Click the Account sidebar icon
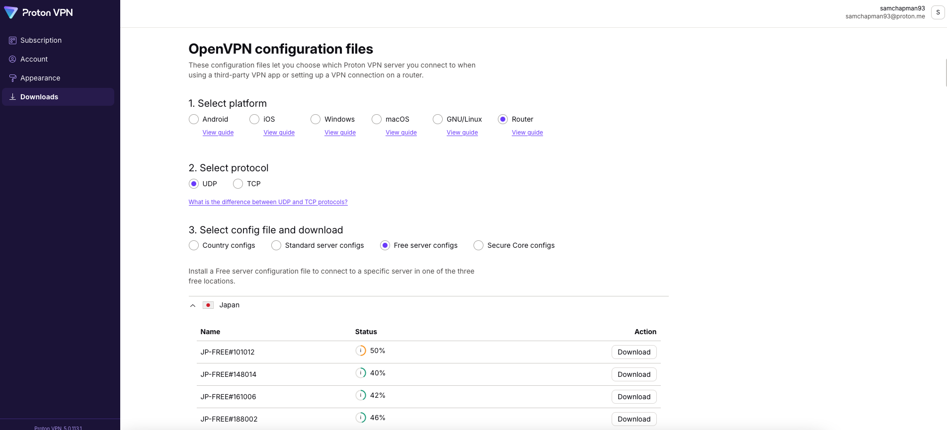Screen dimensions: 947x430 point(12,59)
